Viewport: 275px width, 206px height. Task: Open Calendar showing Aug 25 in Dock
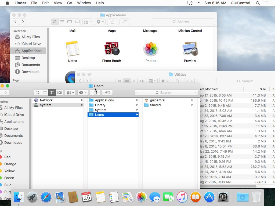tap(87, 197)
